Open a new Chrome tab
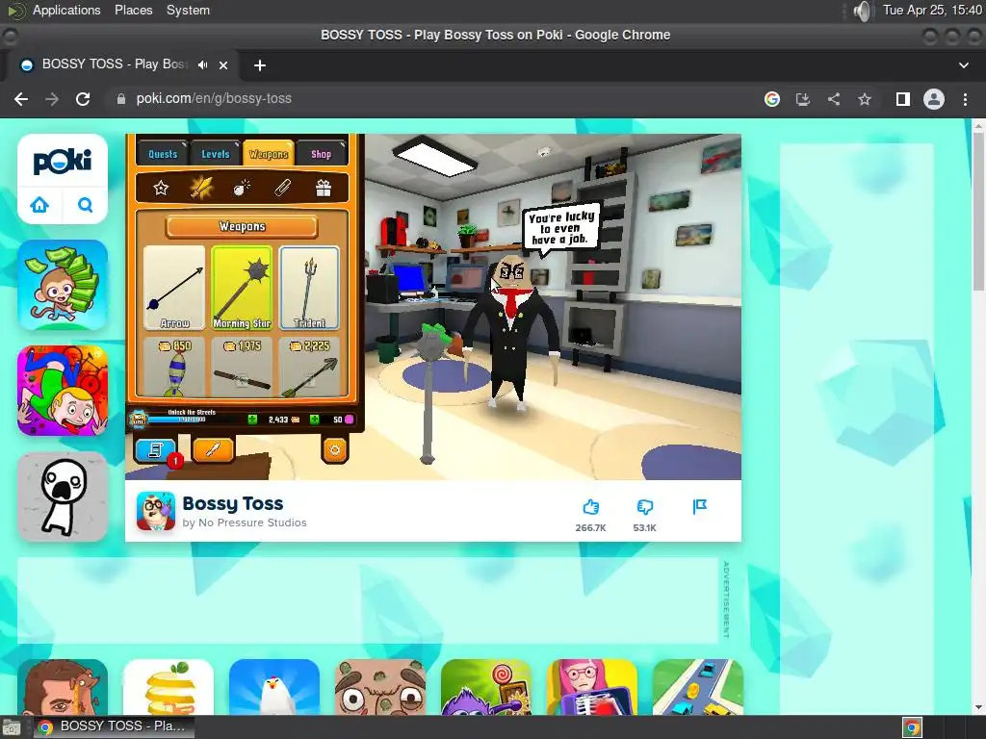986x739 pixels. pyautogui.click(x=260, y=65)
